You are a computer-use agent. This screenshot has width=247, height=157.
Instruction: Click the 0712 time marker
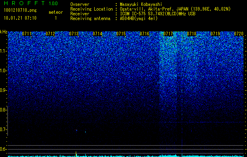(x=50, y=34)
